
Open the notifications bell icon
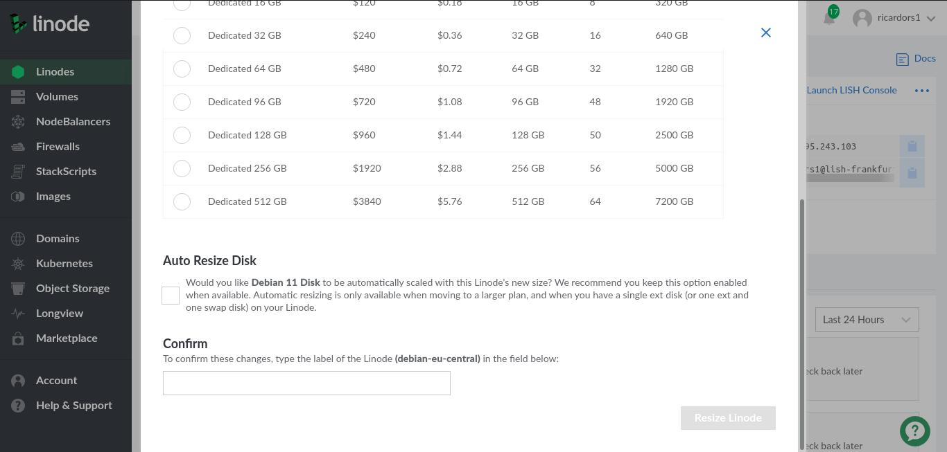click(x=829, y=17)
